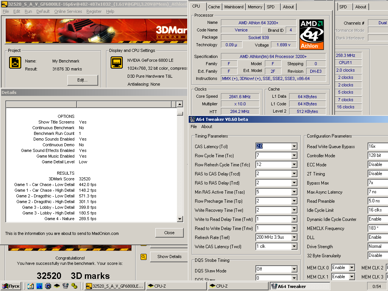
Task: Open the Run menu in 3DMark
Action: point(28,11)
